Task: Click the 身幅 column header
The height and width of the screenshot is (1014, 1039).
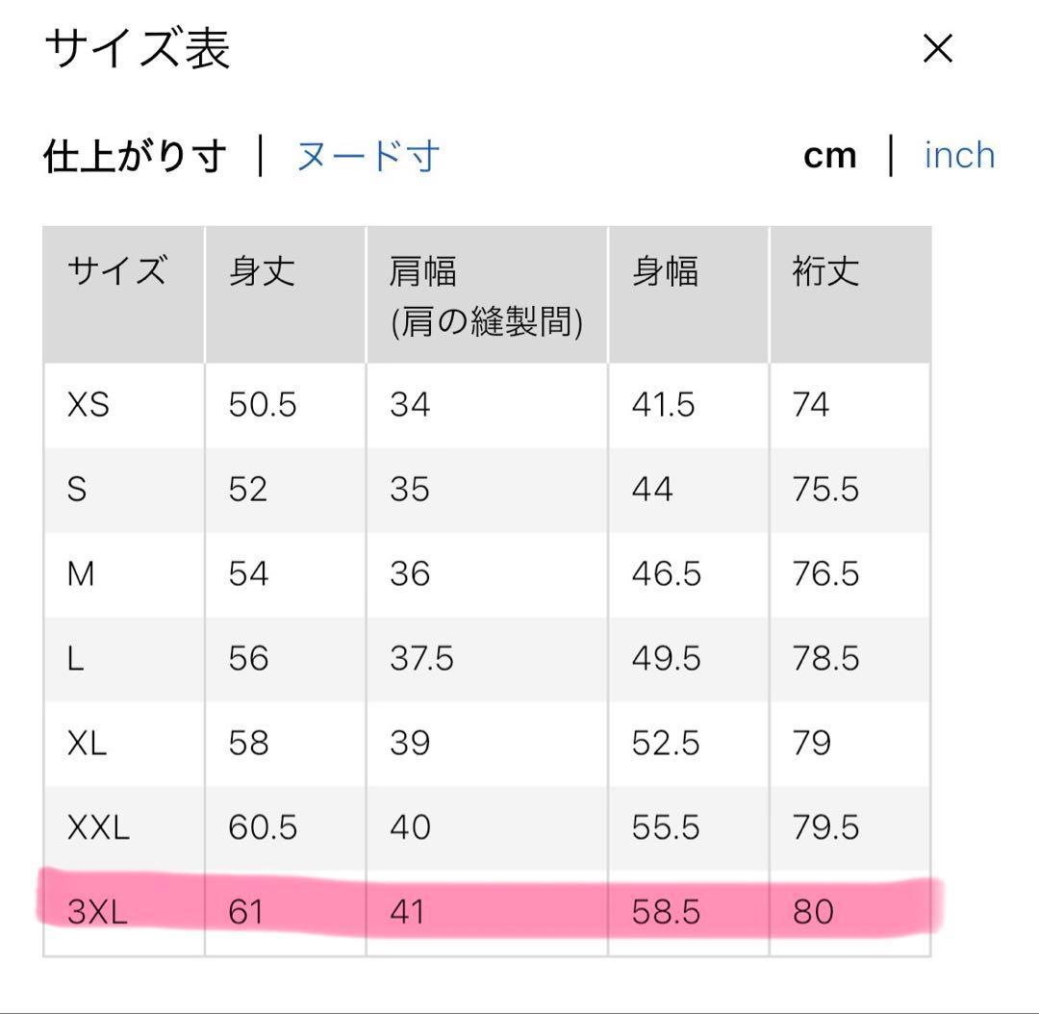Action: pos(664,272)
